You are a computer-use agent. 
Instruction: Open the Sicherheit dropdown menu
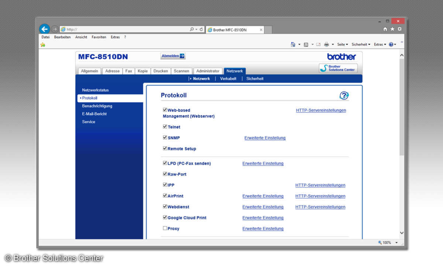tap(361, 44)
